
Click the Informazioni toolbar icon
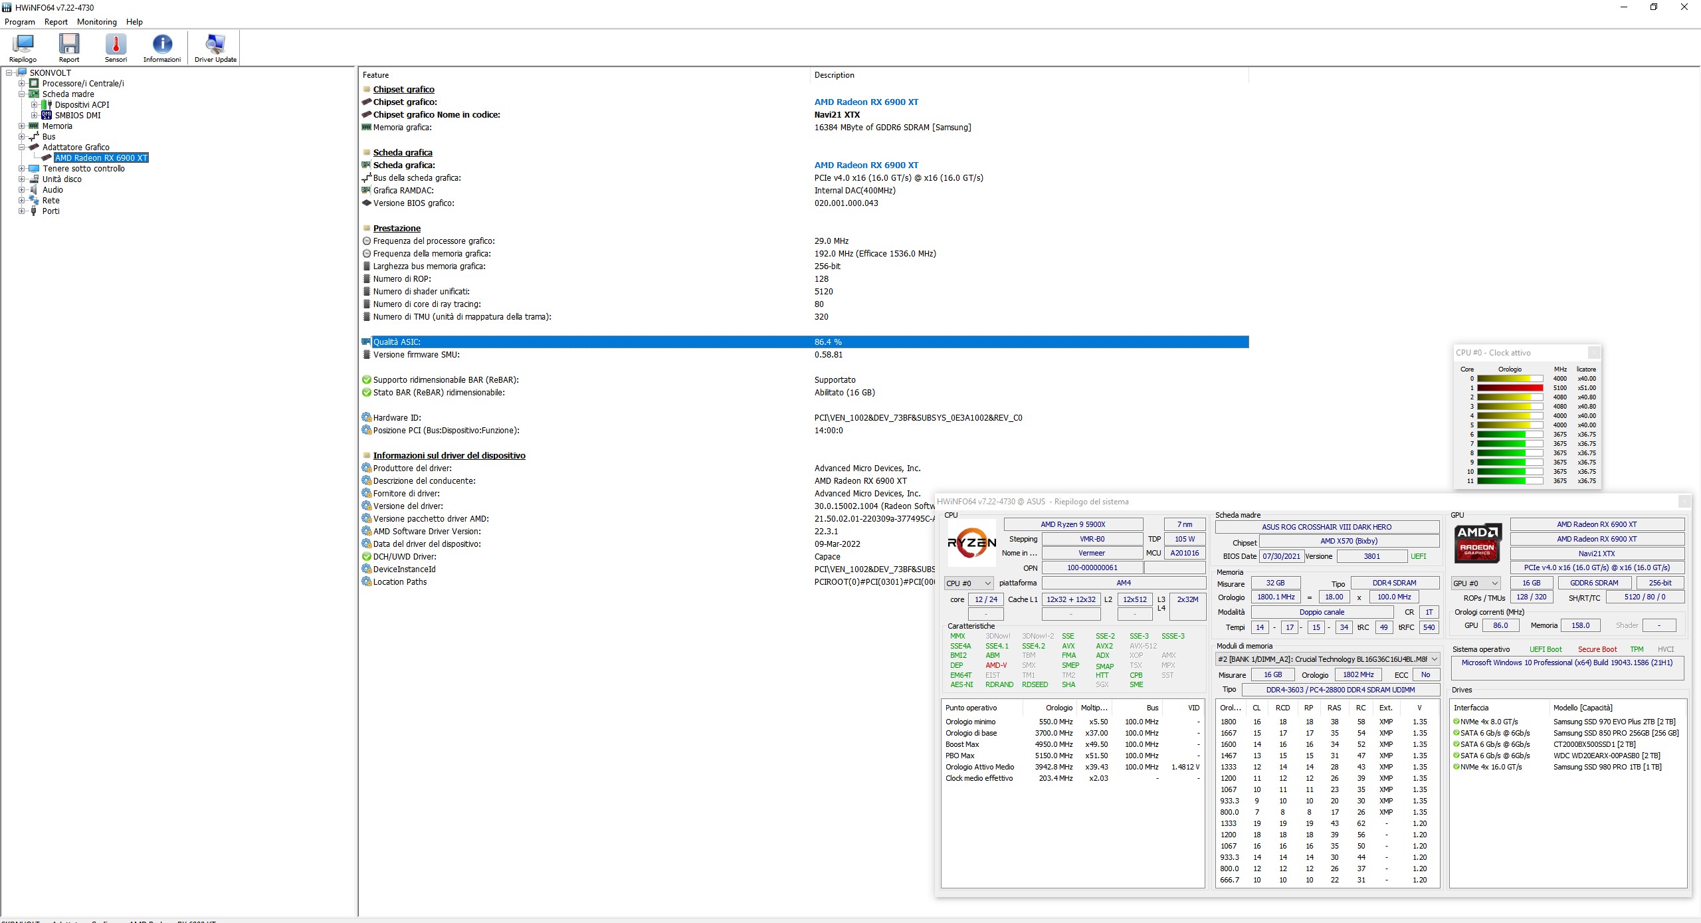[x=162, y=44]
